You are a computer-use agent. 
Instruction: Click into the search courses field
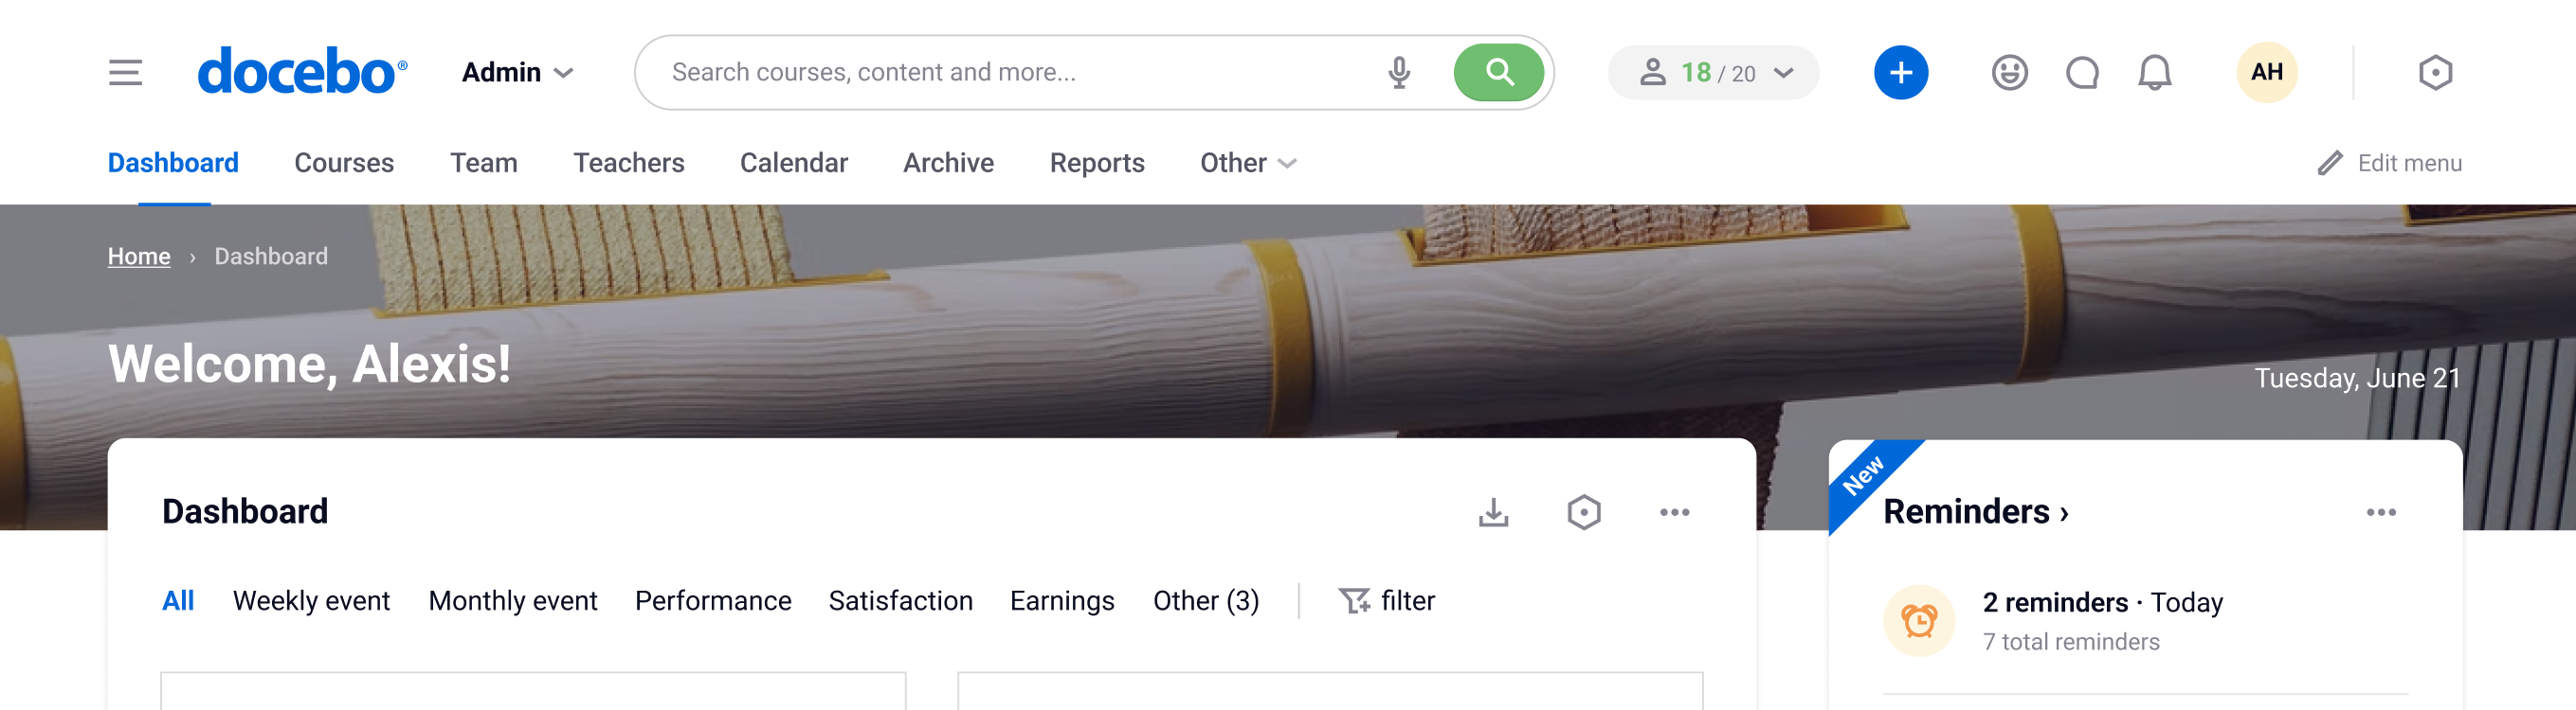[1010, 73]
